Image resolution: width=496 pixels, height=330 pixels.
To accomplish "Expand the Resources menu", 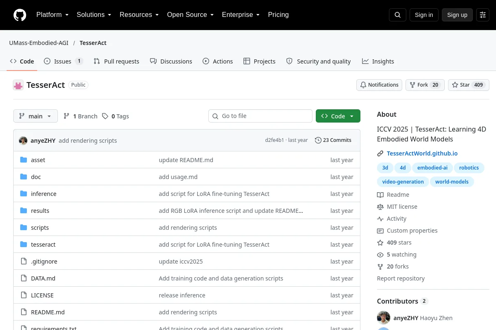I will 139,15.
